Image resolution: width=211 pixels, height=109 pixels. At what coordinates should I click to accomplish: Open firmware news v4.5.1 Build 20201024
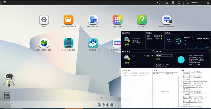pos(193,103)
